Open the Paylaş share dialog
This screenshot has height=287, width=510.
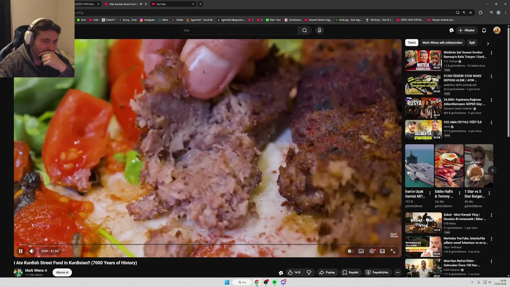[x=327, y=273]
